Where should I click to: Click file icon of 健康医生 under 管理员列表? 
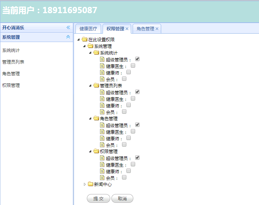tap(102, 99)
